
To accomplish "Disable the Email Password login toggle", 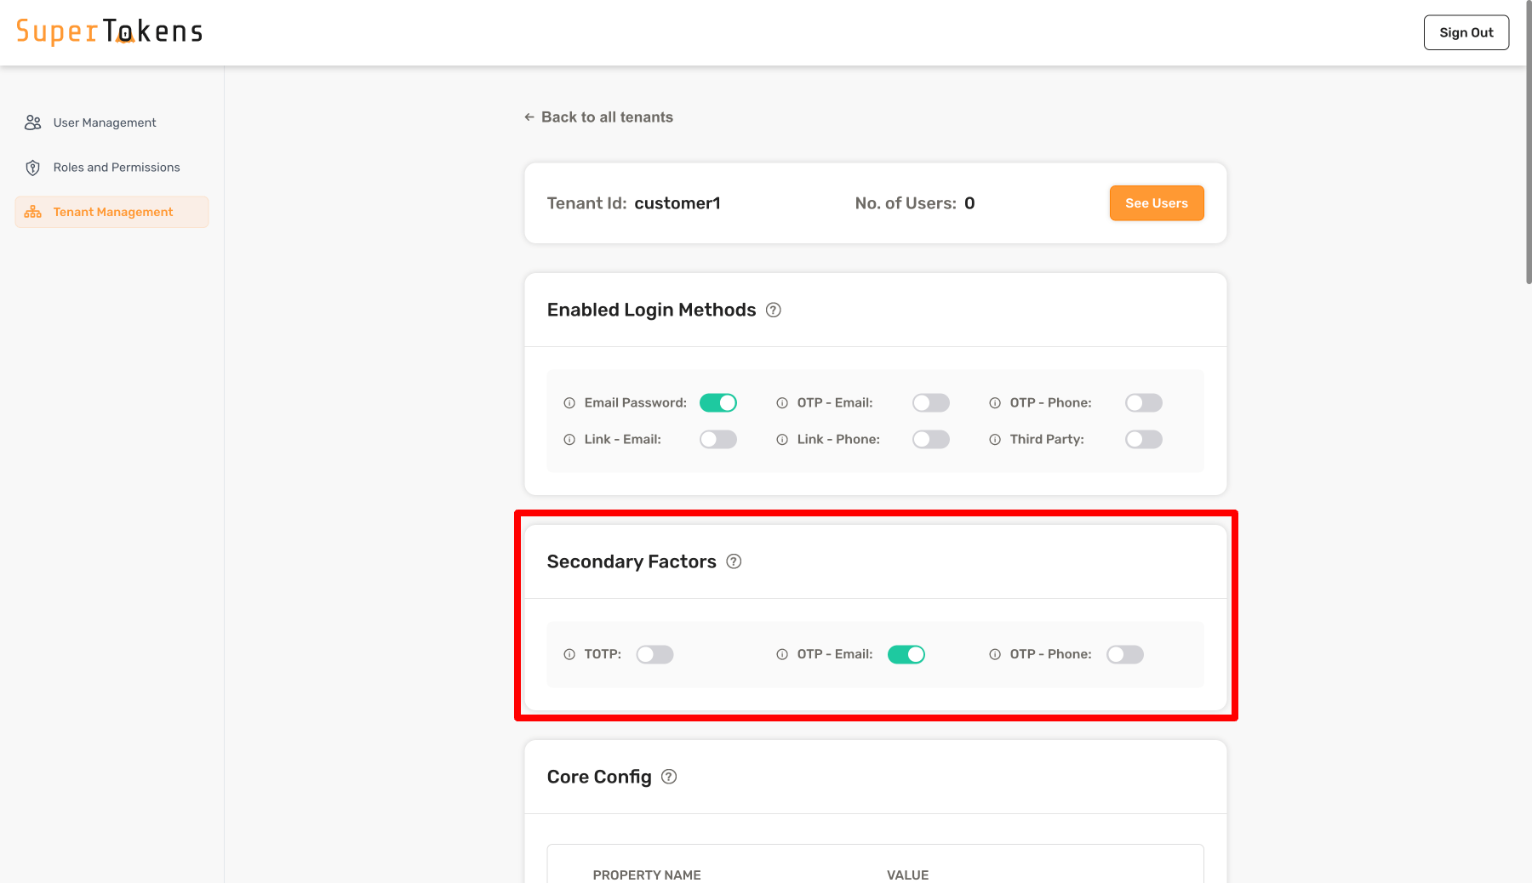I will (x=717, y=403).
